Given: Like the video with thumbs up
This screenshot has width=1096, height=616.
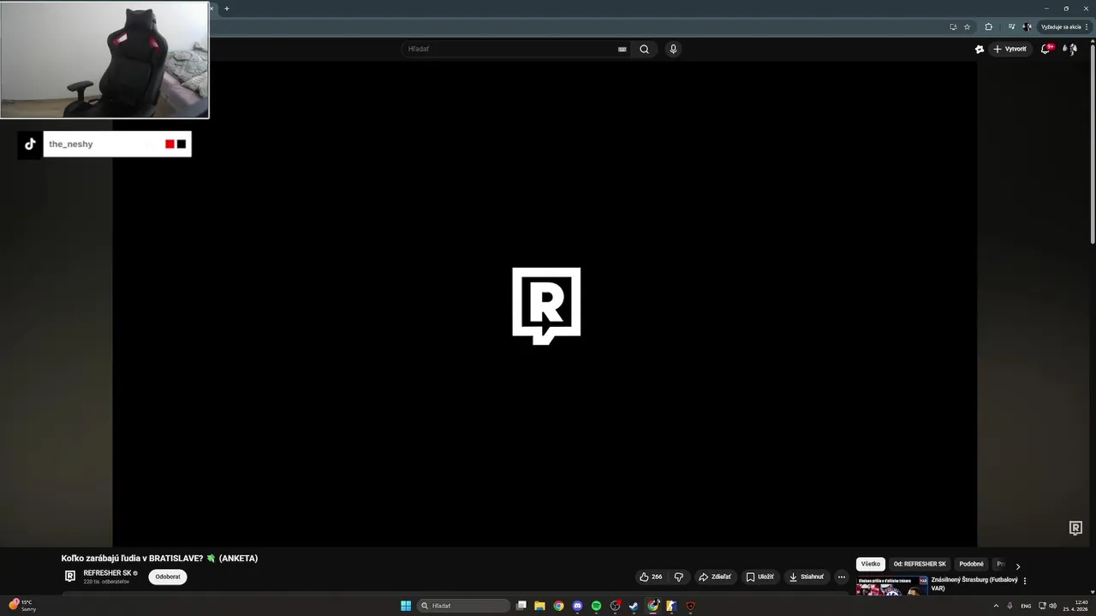Looking at the screenshot, I should click(651, 577).
